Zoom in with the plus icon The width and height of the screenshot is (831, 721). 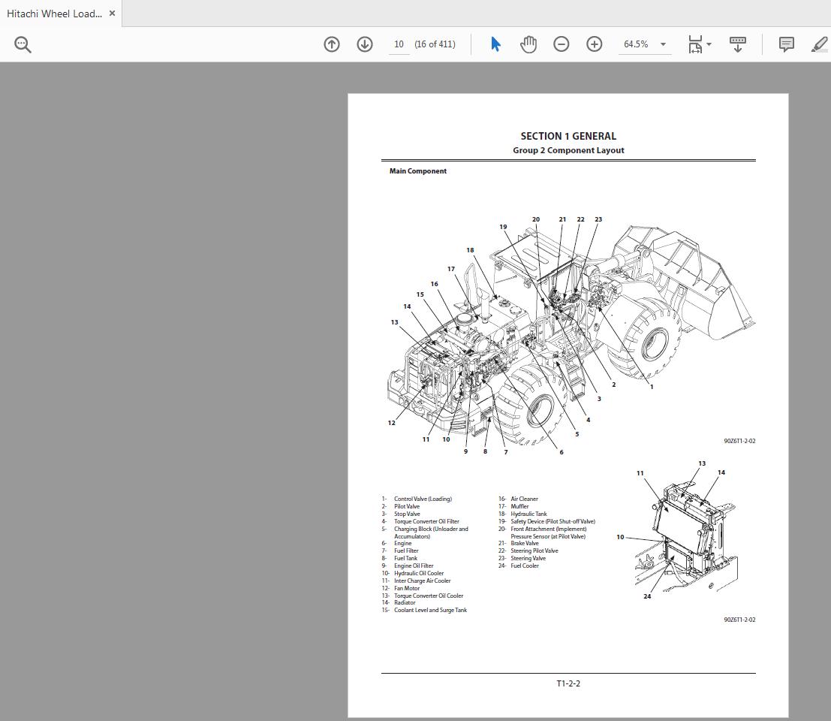pos(594,44)
